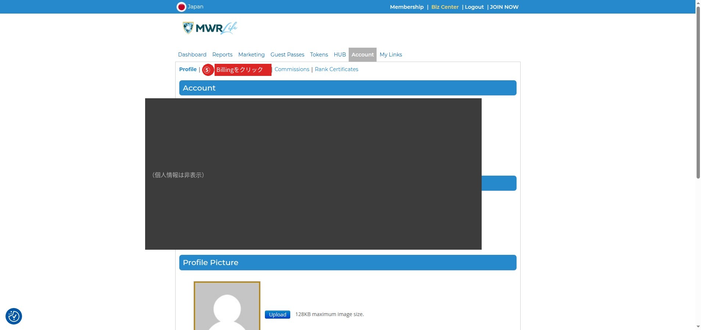701x330 pixels.
Task: Go to the Guest Passes tab
Action: click(x=287, y=55)
